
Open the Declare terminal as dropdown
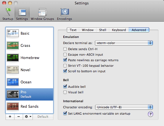coord(124,43)
